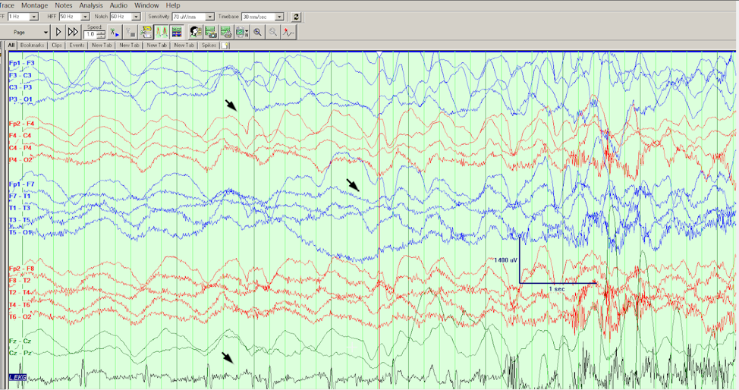Increase the Speed value with the stepper
739x390 pixels.
pyautogui.click(x=101, y=31)
